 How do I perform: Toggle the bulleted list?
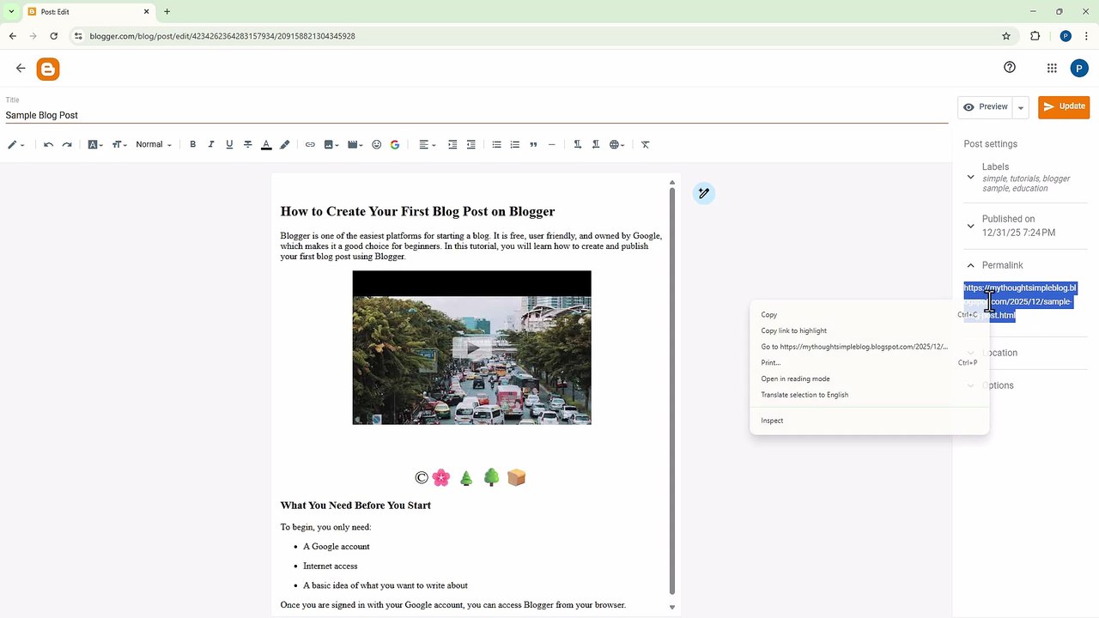tap(496, 144)
